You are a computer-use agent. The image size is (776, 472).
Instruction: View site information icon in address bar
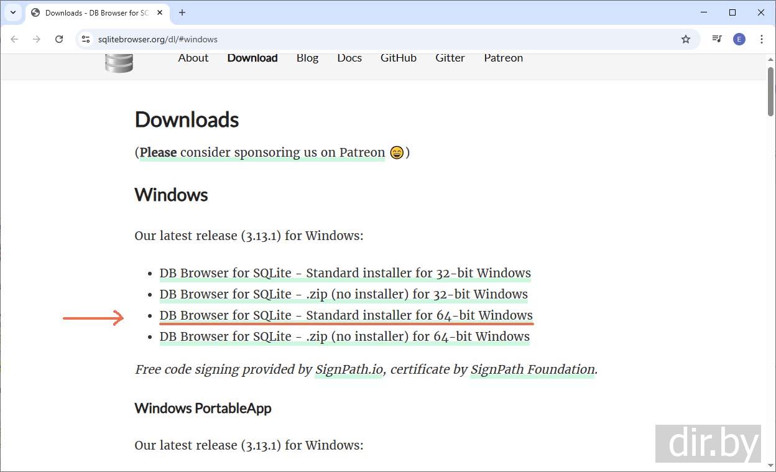pyautogui.click(x=86, y=39)
